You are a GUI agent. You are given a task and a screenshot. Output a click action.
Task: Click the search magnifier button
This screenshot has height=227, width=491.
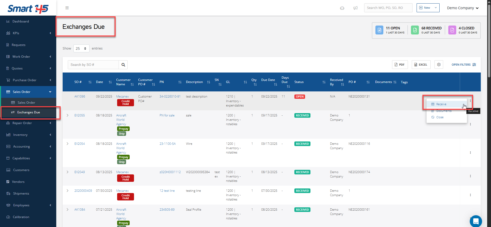[123, 65]
